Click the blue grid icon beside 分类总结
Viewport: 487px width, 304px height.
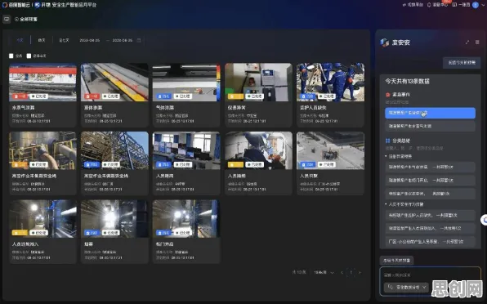pos(387,141)
